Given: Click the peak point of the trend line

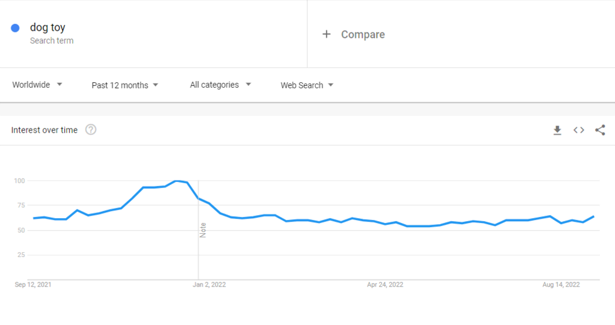Looking at the screenshot, I should (177, 181).
